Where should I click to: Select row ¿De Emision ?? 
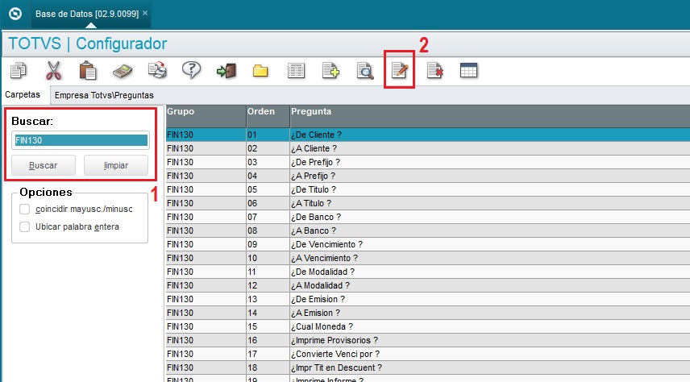tap(428, 299)
